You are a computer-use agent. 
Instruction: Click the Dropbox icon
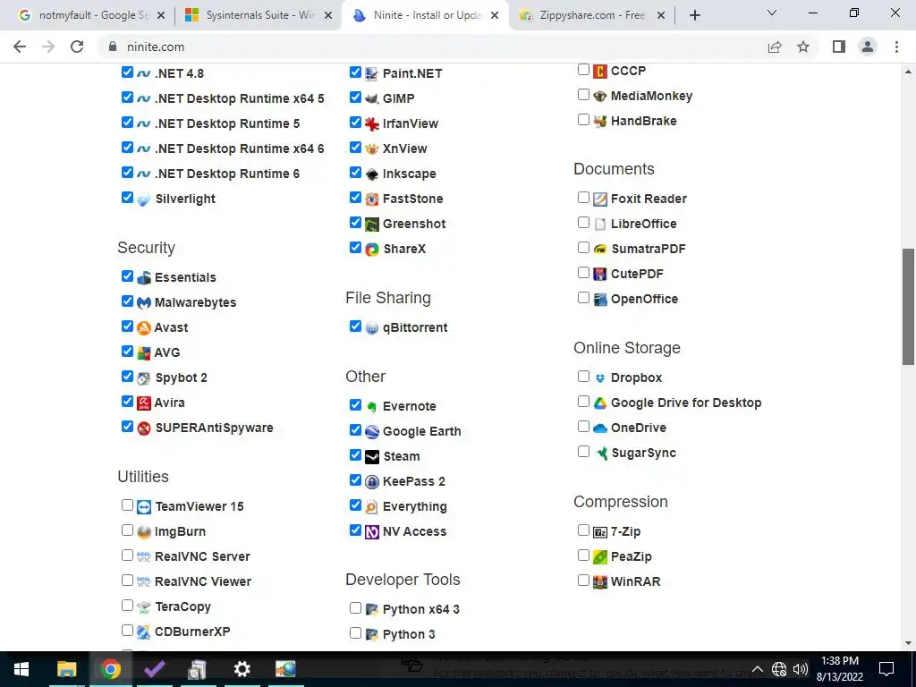tap(600, 378)
